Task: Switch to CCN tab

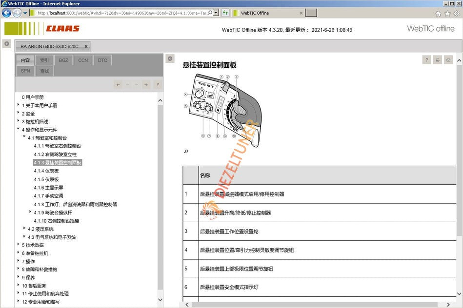Action: [83, 60]
